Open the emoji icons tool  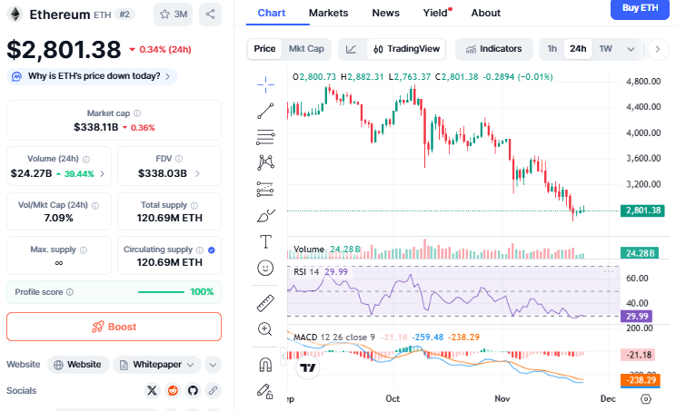(x=265, y=268)
